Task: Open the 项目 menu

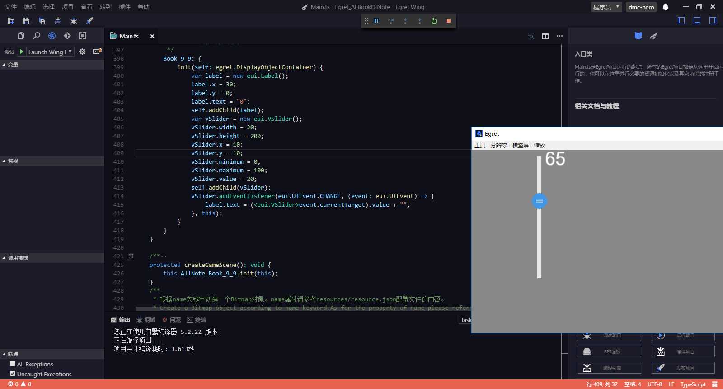Action: coord(68,7)
